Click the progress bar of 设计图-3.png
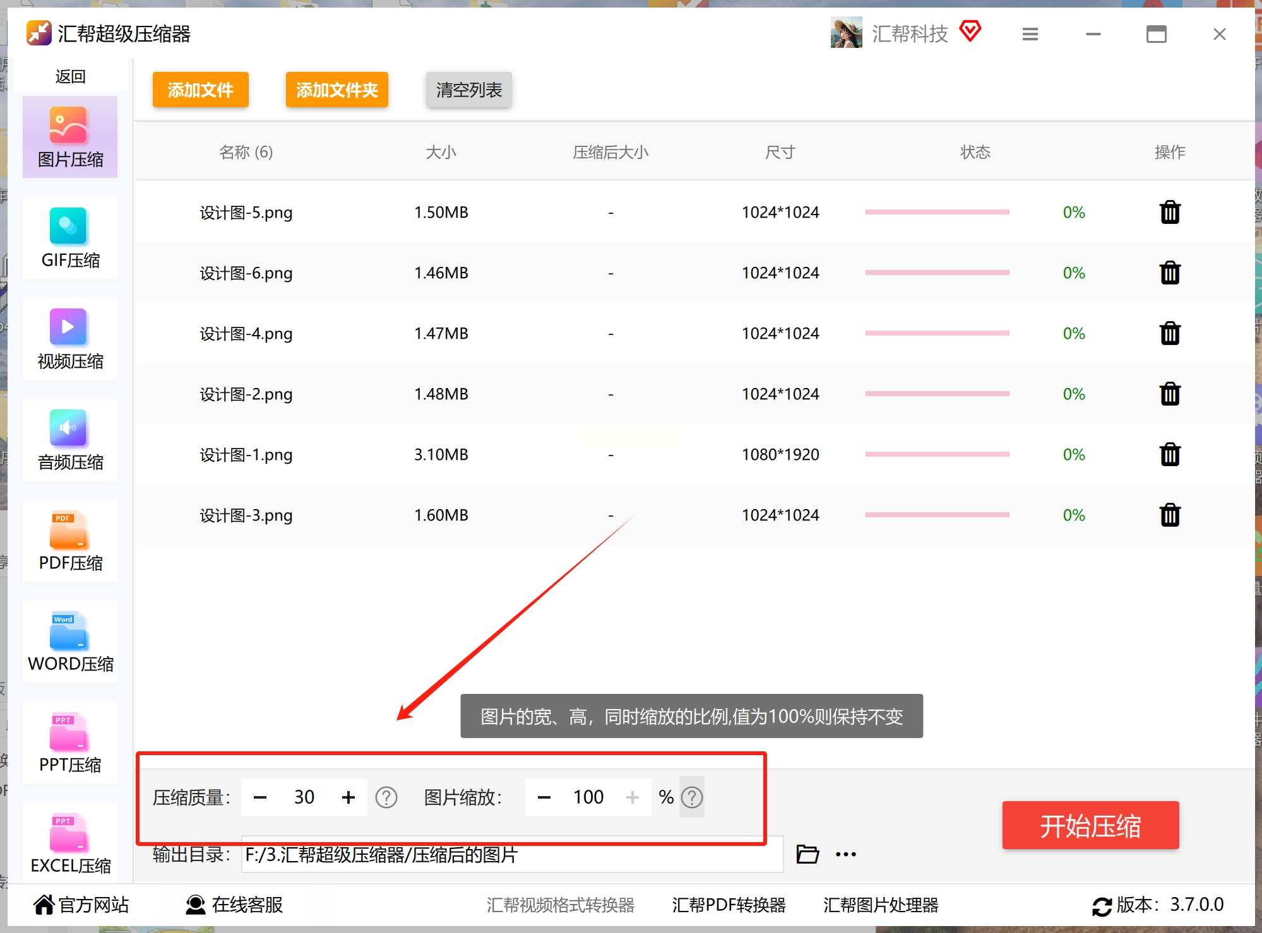 click(937, 515)
